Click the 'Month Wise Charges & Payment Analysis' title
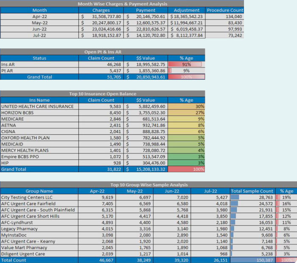The width and height of the screenshot is (297, 263). coord(121,4)
